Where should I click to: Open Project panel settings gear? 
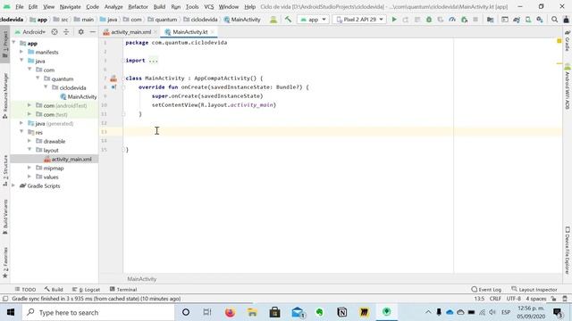[x=80, y=32]
